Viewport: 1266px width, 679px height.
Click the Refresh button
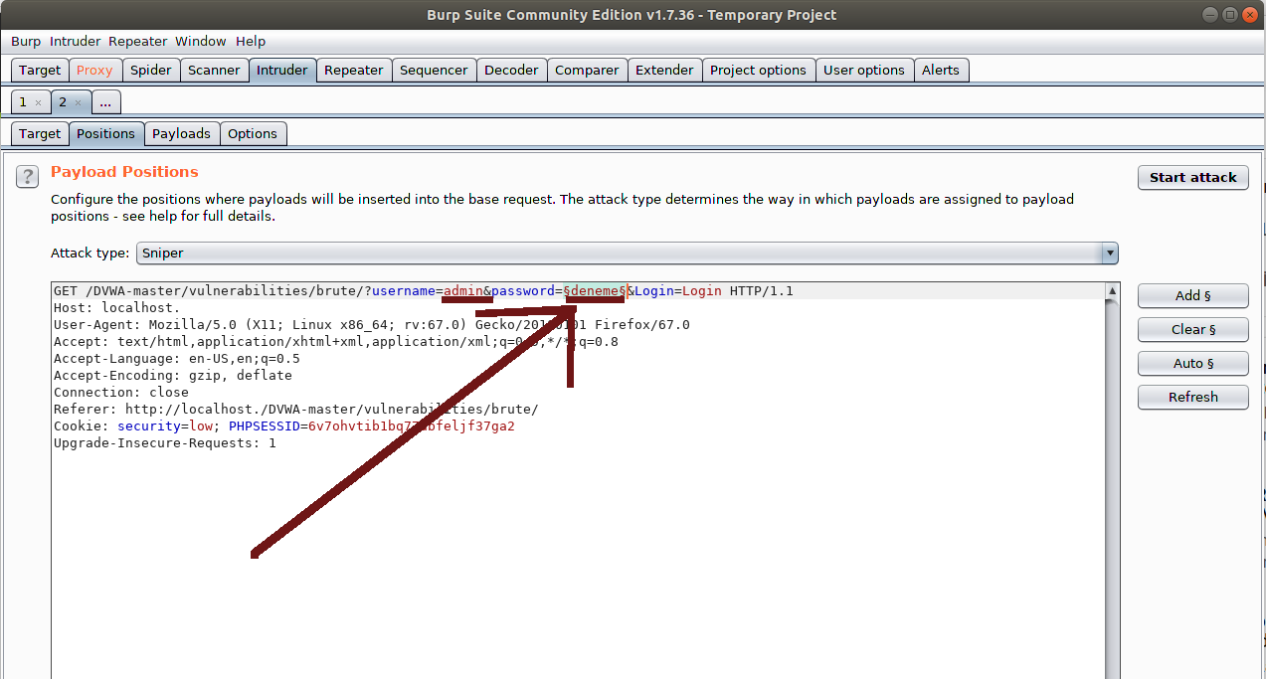point(1193,397)
